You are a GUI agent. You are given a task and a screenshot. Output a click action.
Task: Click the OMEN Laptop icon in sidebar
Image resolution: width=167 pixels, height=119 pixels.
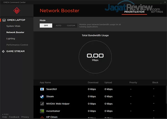click(3, 20)
